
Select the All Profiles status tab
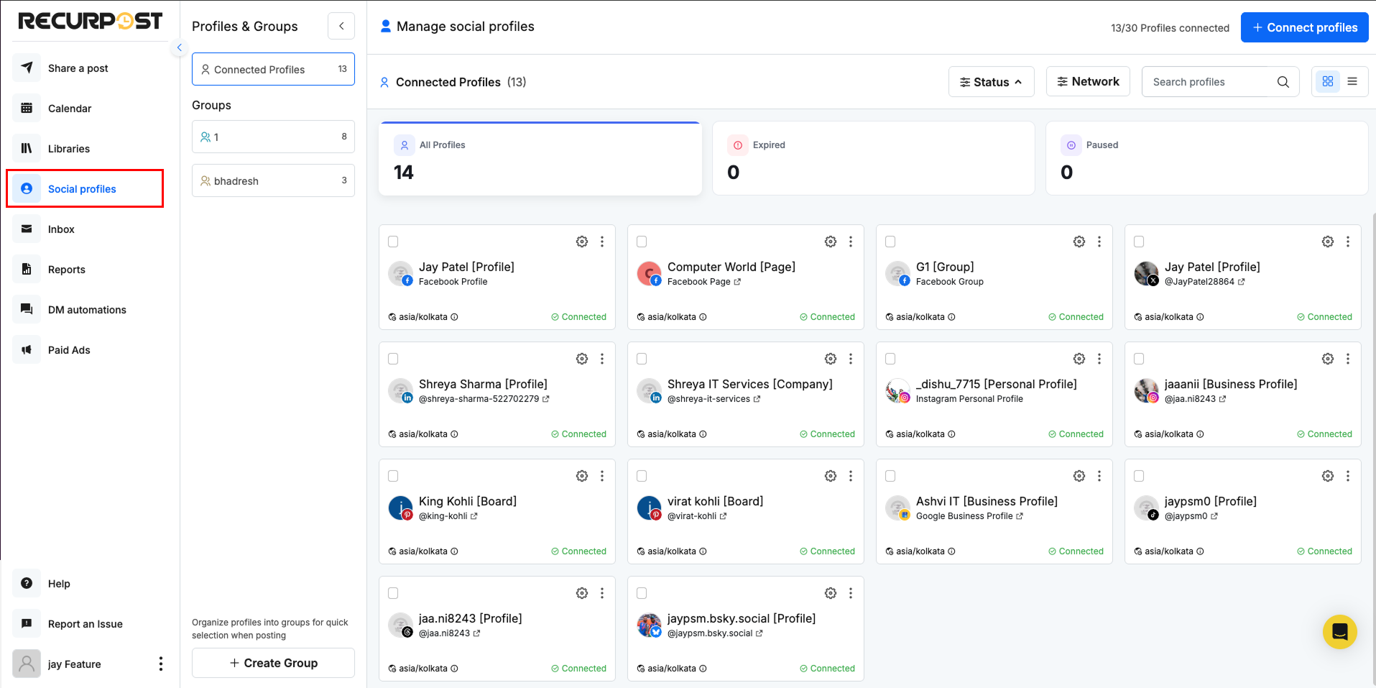[540, 158]
